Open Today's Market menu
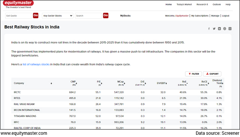The width and height of the screenshot is (240, 137). pos(184,4)
